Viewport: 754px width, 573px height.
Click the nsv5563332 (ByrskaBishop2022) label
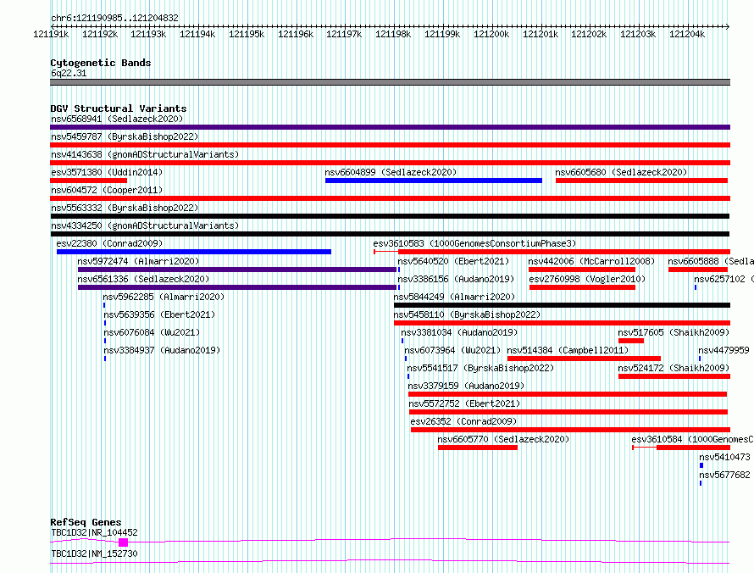(x=125, y=208)
